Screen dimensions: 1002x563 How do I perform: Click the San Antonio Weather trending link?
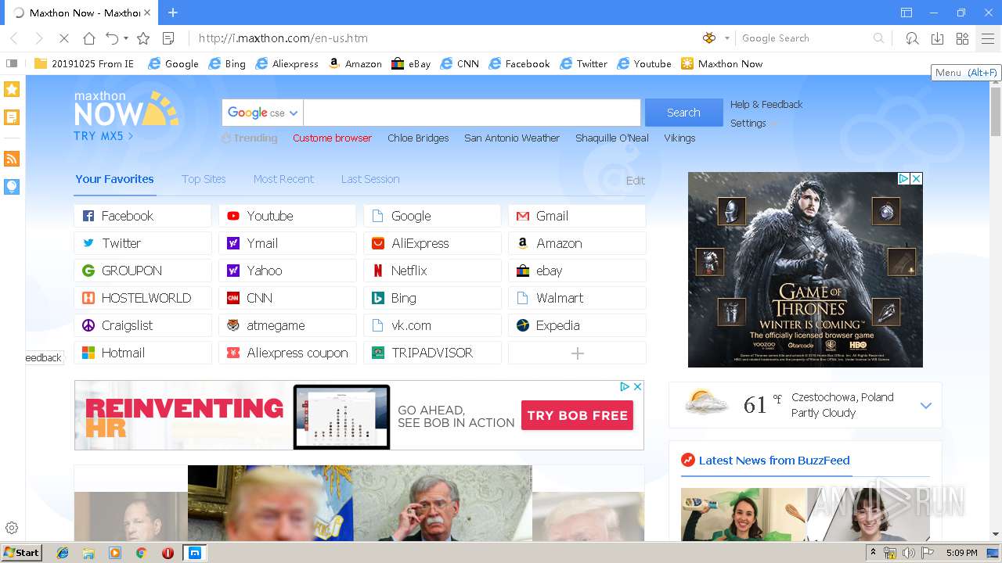[512, 138]
